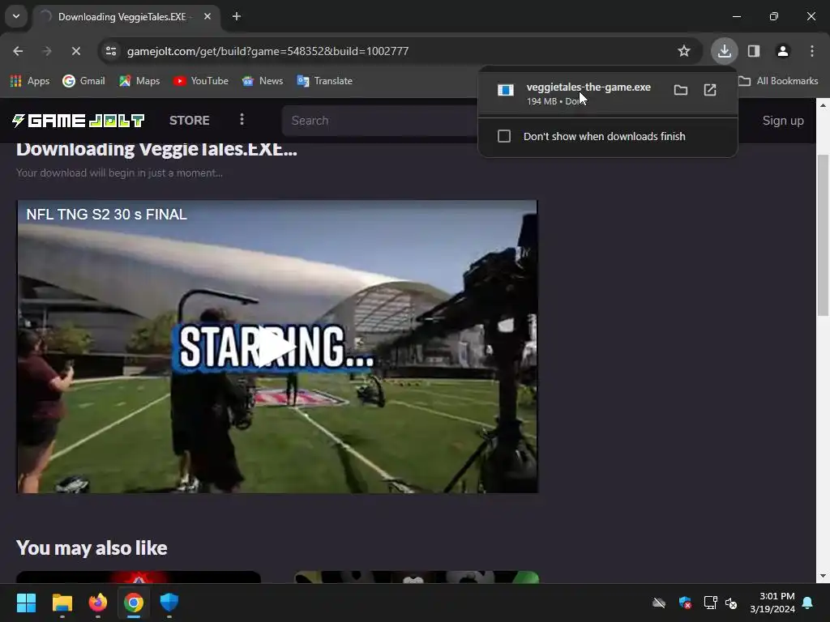The image size is (830, 622).
Task: Click the scrollbar up arrow
Action: (x=823, y=105)
